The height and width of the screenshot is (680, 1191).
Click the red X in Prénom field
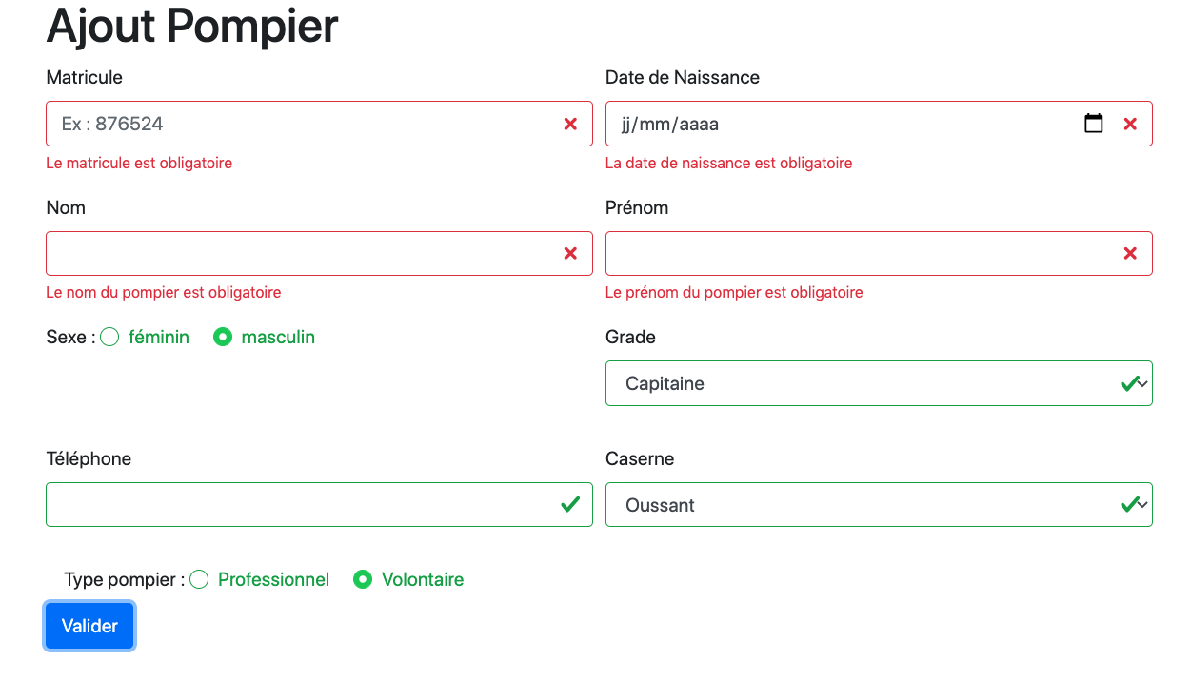[x=1130, y=253]
